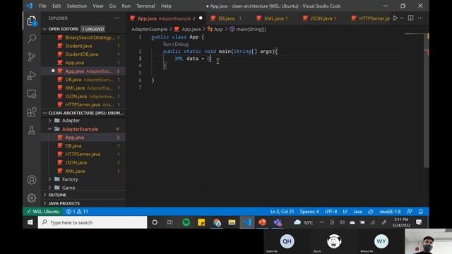The width and height of the screenshot is (452, 254).
Task: Open BinarySearchStrategy file in open editors
Action: [x=90, y=37]
